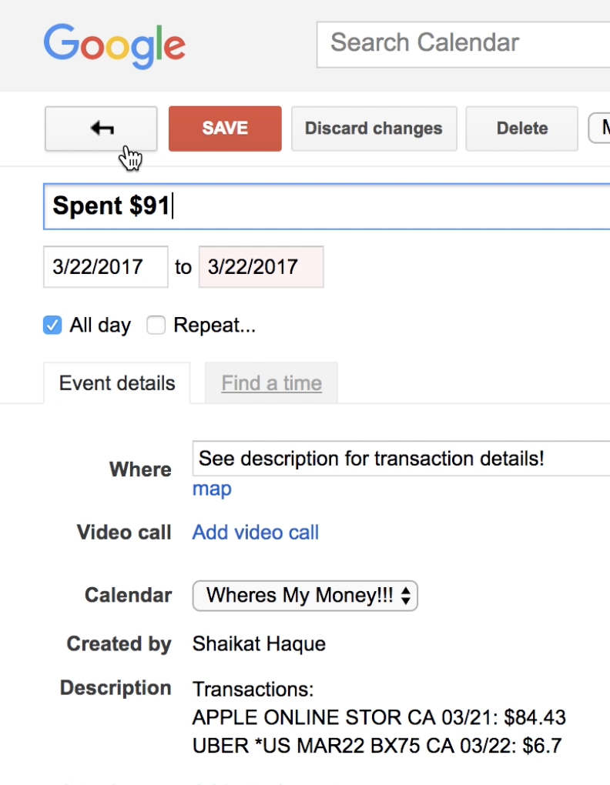
Task: Go back using the arrow button
Action: coord(101,129)
